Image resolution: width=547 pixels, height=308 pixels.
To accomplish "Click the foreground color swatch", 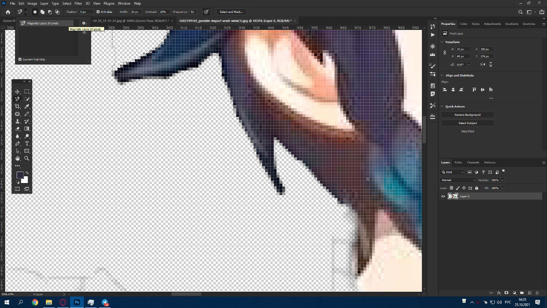I will 20,175.
